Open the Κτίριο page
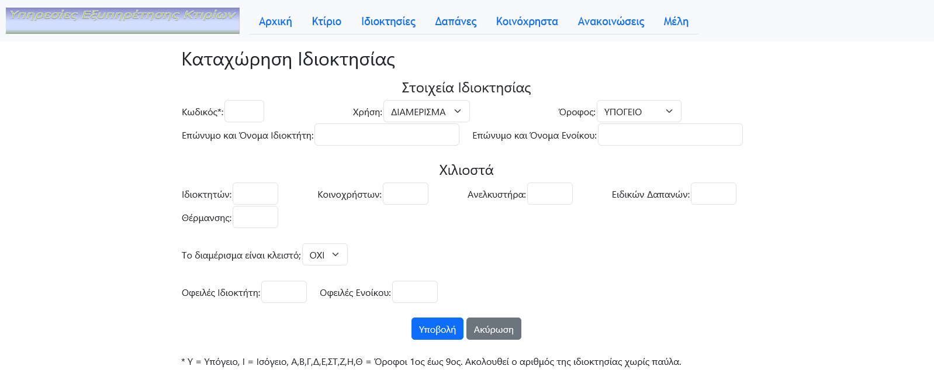Image resolution: width=934 pixels, height=376 pixels. pos(326,21)
